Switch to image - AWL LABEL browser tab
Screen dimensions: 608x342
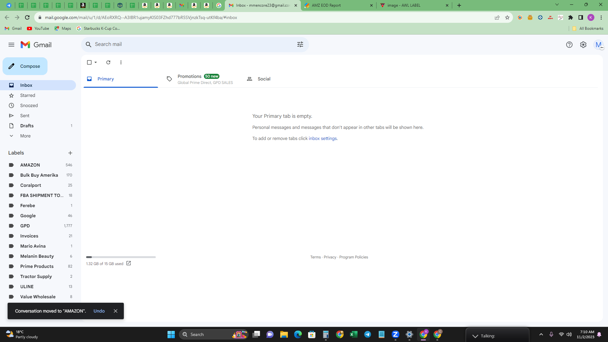[414, 5]
